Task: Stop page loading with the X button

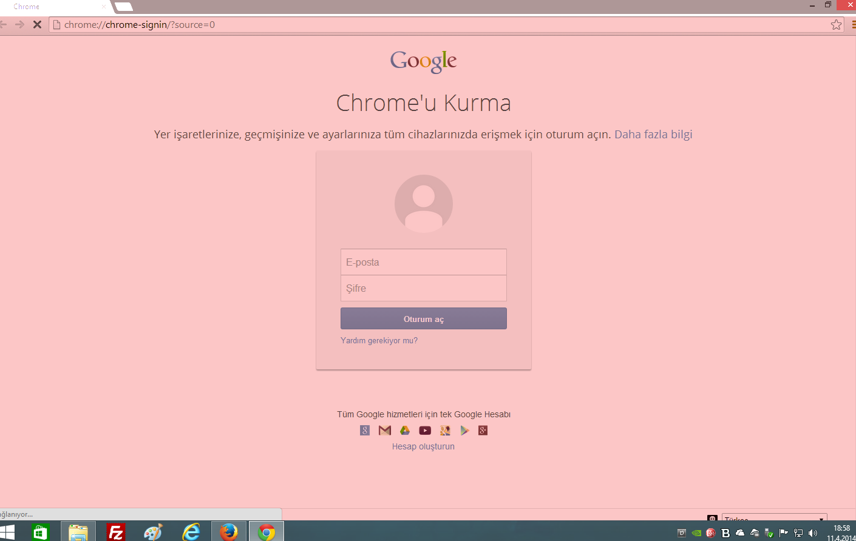Action: [37, 24]
